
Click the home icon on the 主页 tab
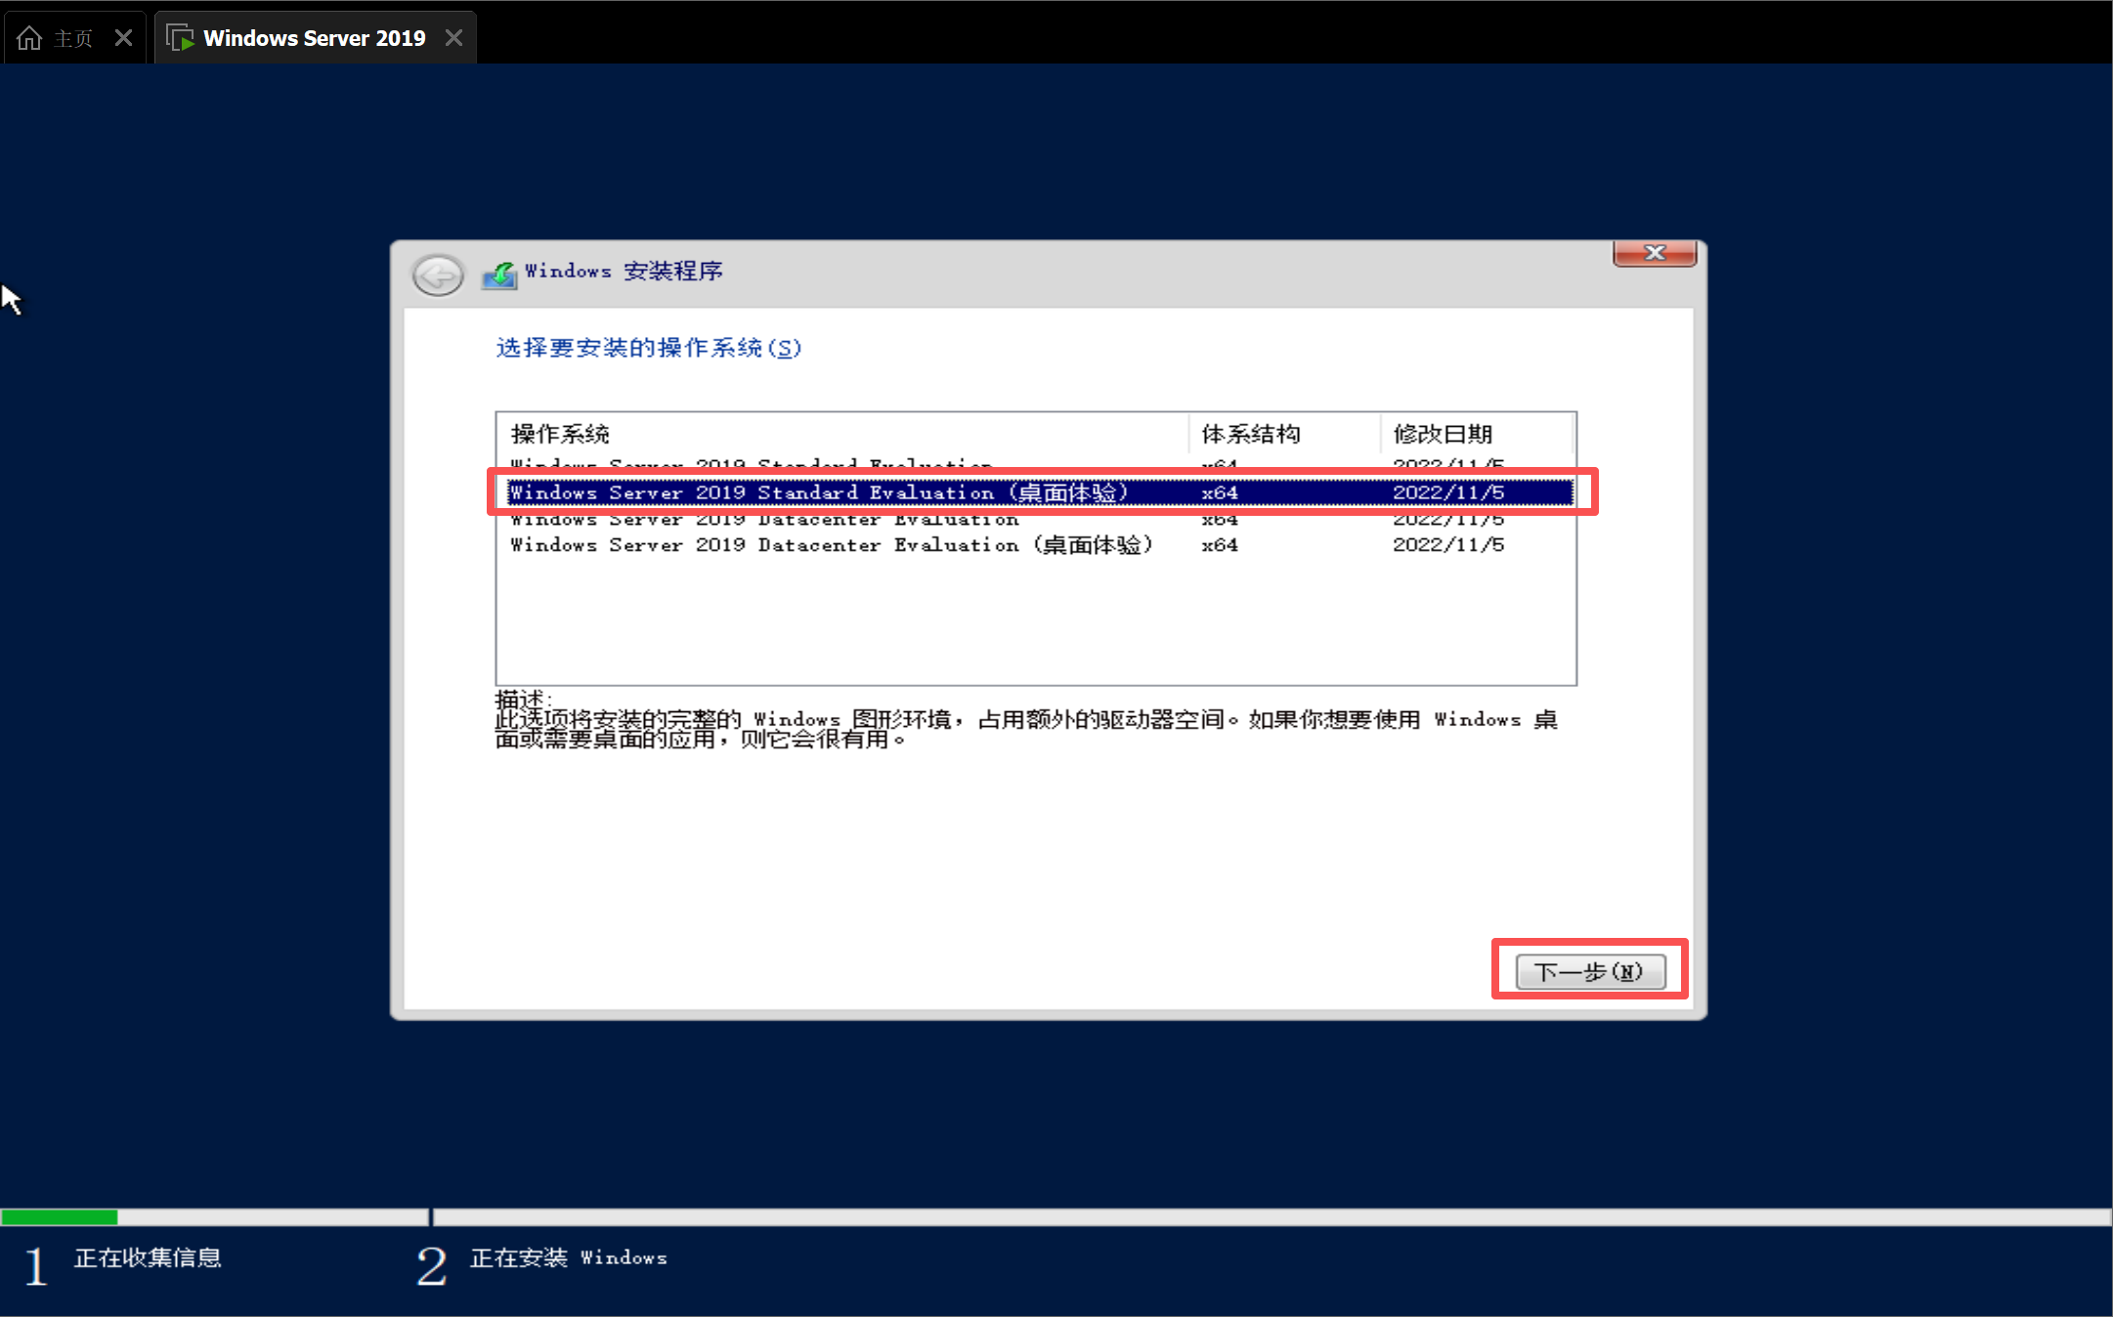point(29,38)
